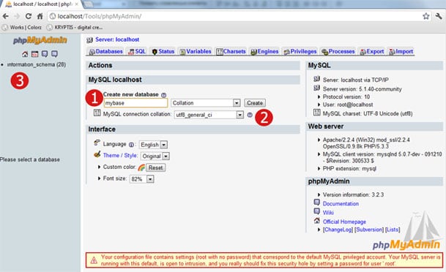Open the Font size dropdown
The width and height of the screenshot is (446, 272).
point(141,179)
